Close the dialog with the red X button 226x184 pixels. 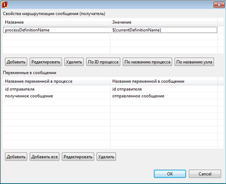click(219, 5)
